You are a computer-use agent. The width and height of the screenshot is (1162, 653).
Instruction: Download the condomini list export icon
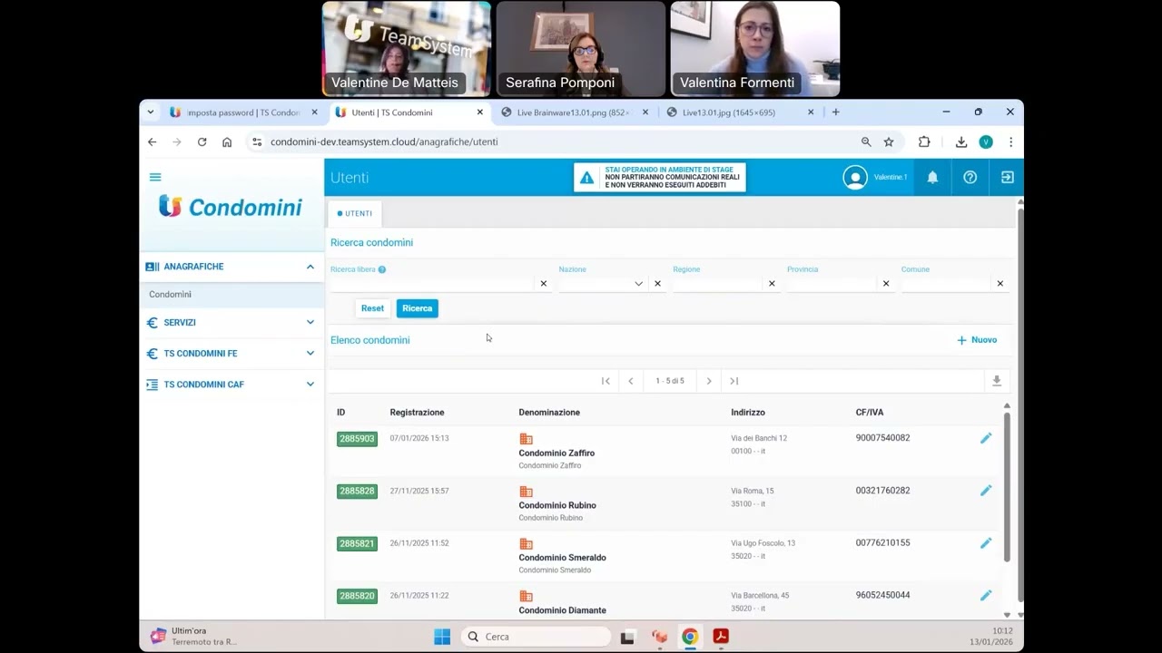tap(997, 381)
